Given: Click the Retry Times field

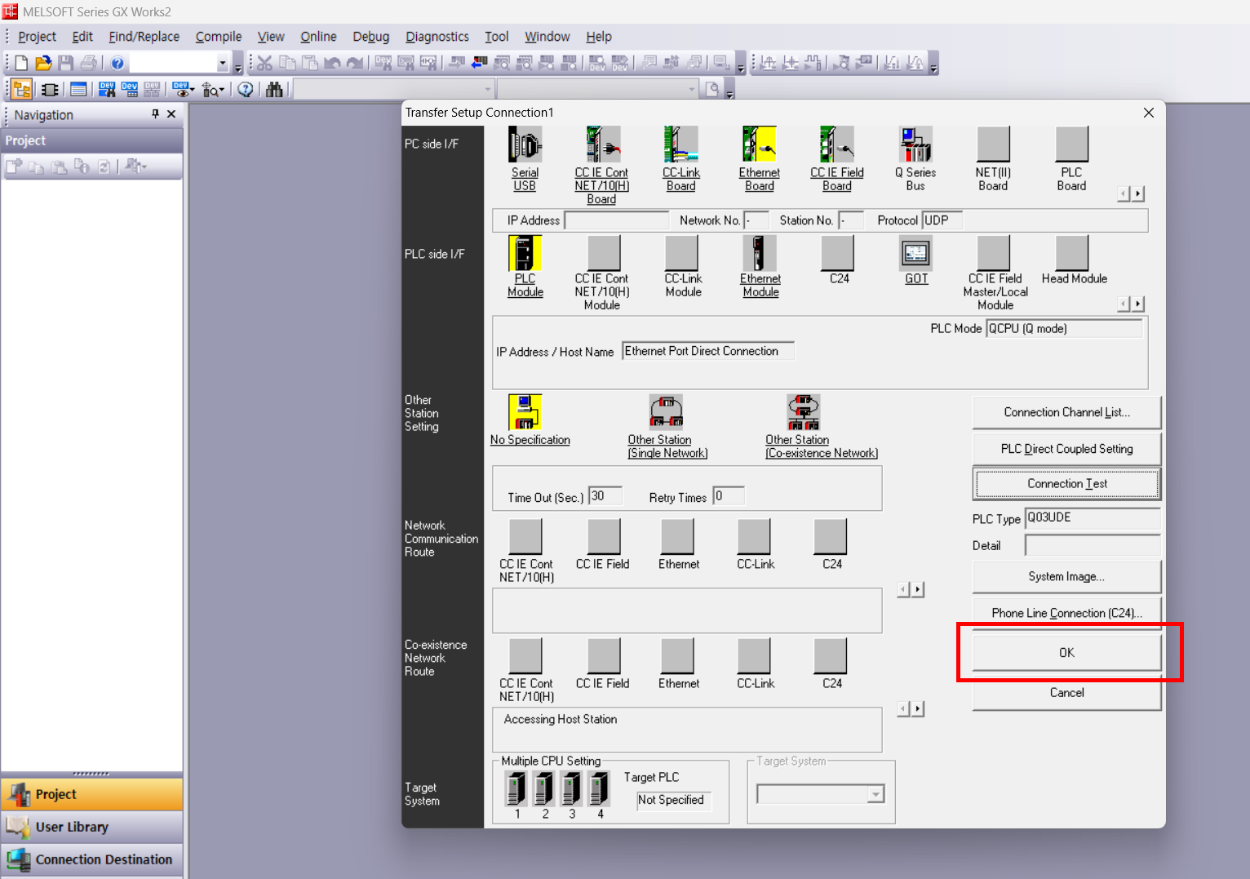Looking at the screenshot, I should [x=729, y=496].
